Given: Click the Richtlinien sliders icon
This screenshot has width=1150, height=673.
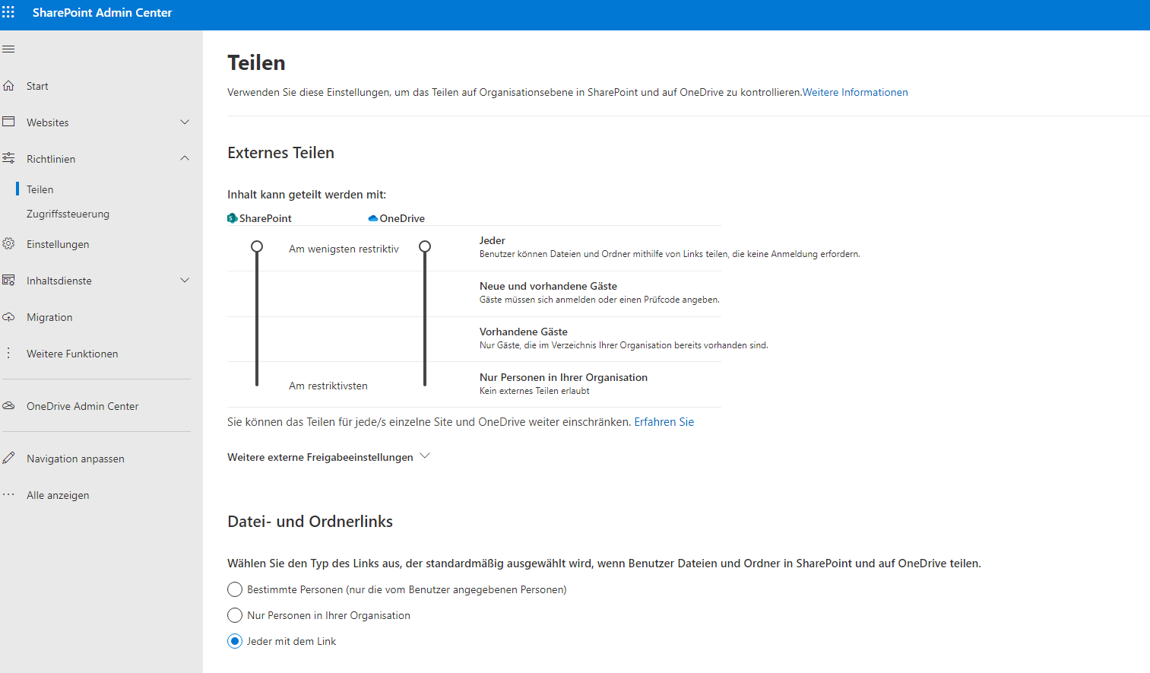Looking at the screenshot, I should 8,158.
